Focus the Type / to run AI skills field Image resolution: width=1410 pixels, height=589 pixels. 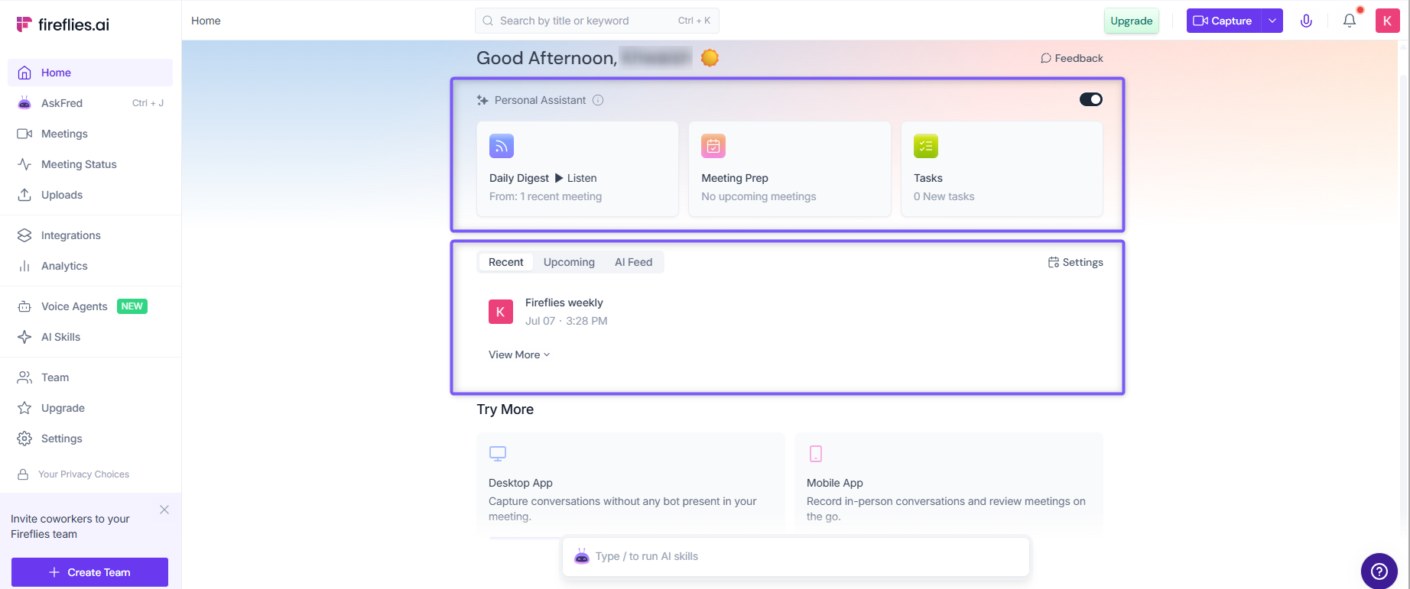click(796, 557)
